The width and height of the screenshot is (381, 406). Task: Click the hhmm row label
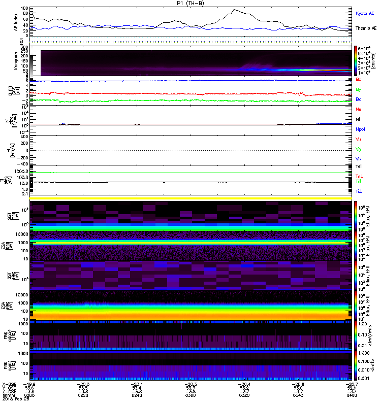[8, 395]
